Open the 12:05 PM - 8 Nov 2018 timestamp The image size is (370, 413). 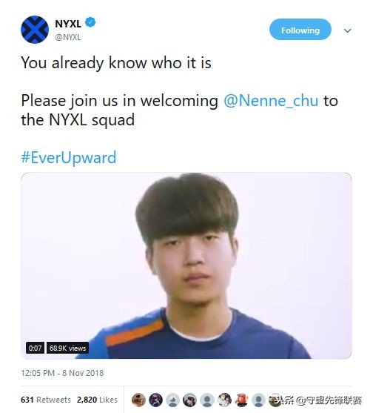coord(62,373)
